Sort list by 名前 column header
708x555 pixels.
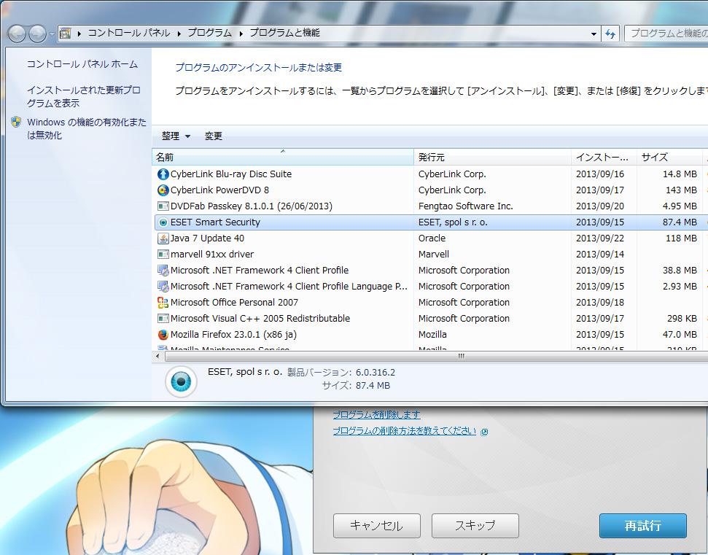[x=283, y=157]
